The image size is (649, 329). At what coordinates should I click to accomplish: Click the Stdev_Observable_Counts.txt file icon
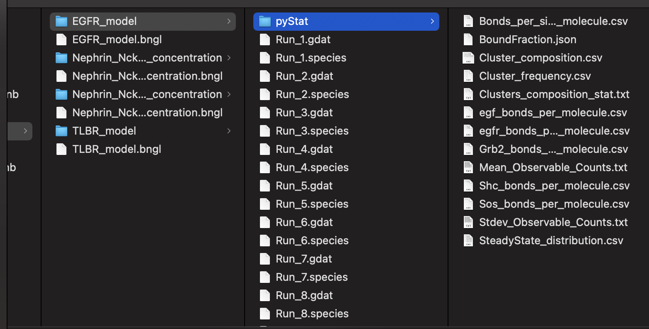tap(468, 222)
